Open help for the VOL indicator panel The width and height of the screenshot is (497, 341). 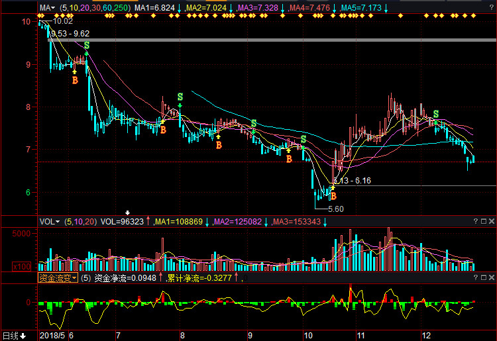[474, 221]
